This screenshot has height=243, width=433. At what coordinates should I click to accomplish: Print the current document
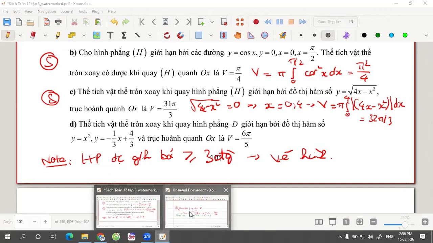[x=58, y=22]
